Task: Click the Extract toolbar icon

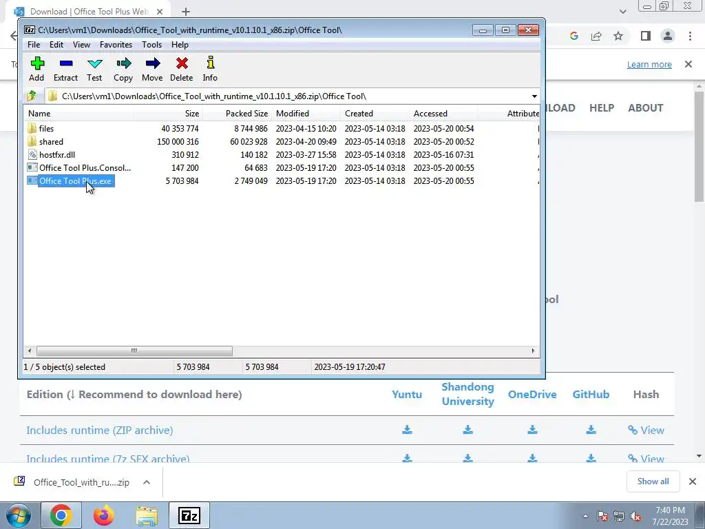Action: click(66, 63)
